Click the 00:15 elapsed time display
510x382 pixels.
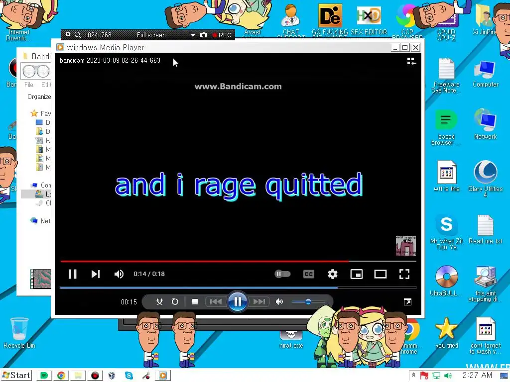tap(129, 302)
